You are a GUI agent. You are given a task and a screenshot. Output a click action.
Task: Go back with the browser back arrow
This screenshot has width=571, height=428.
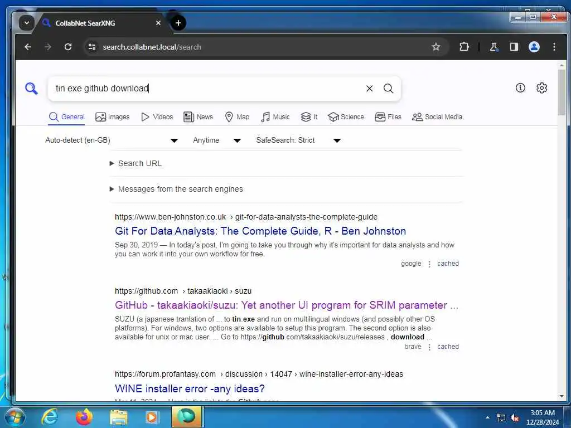[28, 47]
